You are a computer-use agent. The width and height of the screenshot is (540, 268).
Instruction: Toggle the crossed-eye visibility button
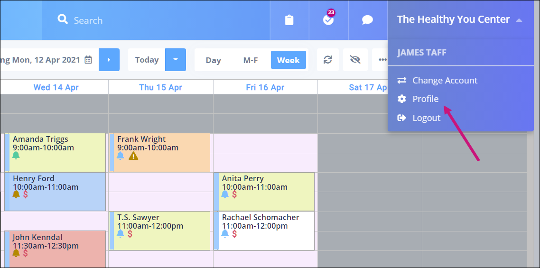click(355, 60)
